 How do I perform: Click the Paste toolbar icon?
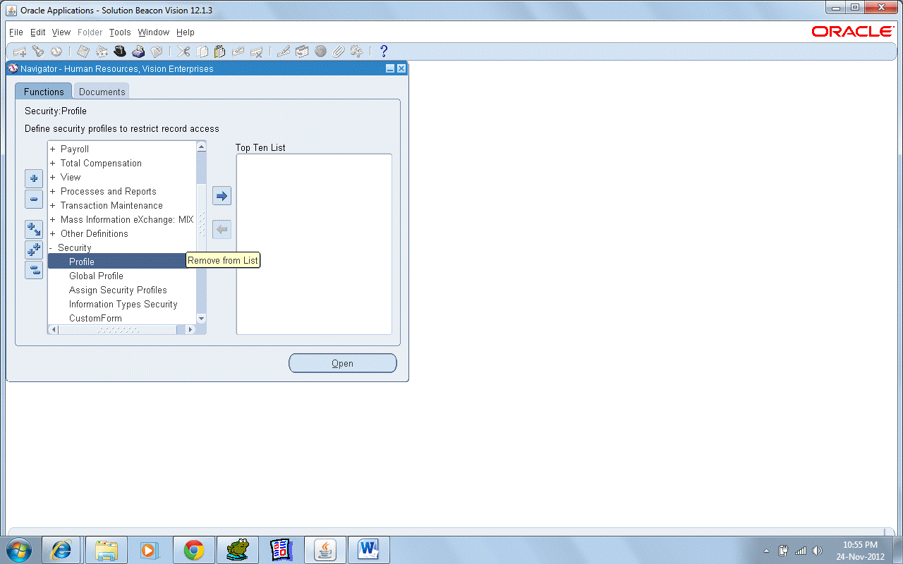(x=219, y=51)
